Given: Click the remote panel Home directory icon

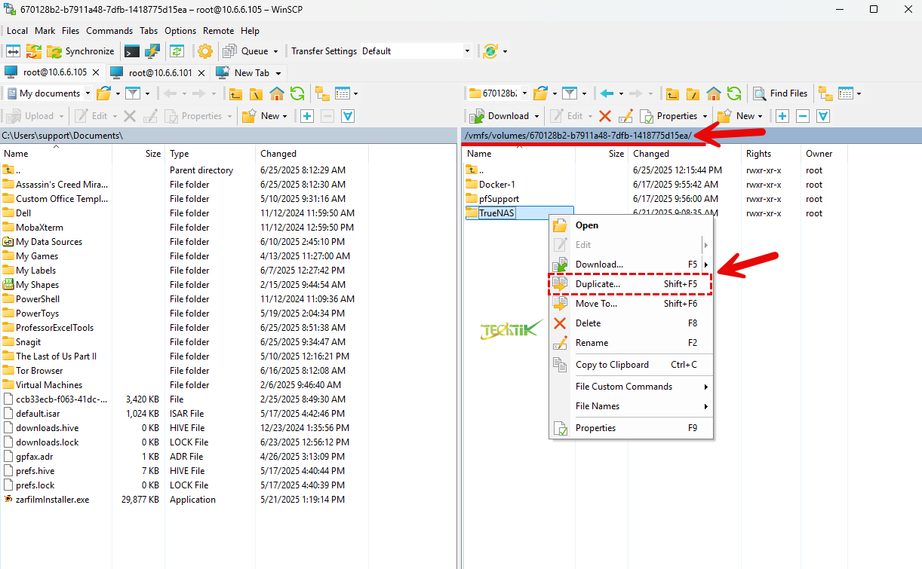Looking at the screenshot, I should click(x=713, y=93).
